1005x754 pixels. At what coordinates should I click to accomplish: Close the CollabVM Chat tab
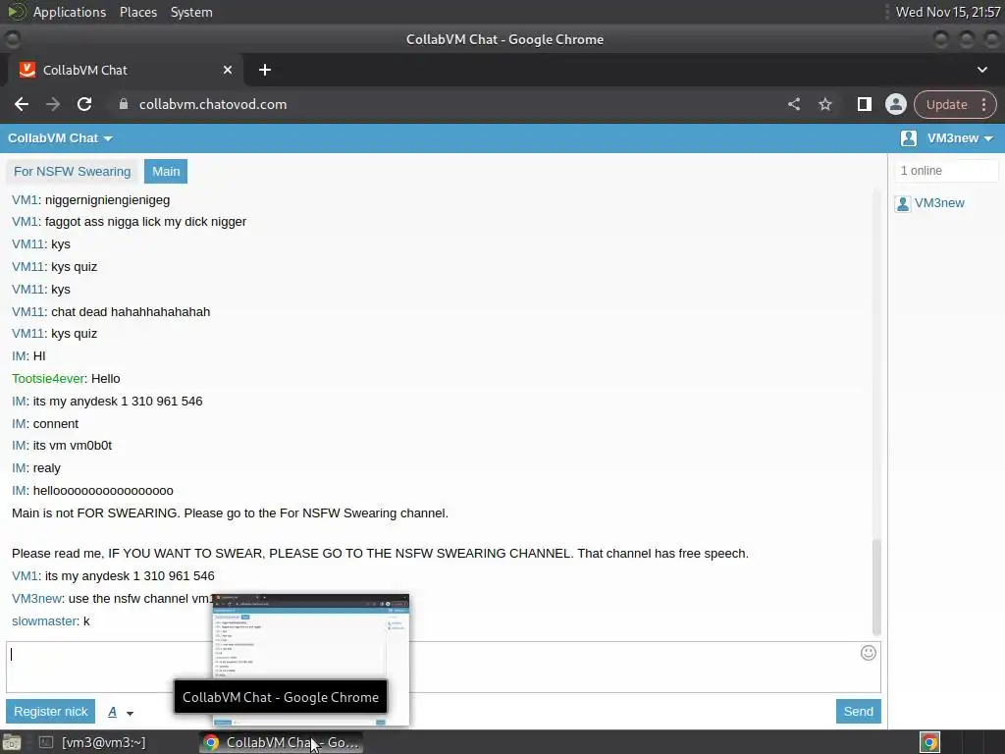pyautogui.click(x=228, y=70)
